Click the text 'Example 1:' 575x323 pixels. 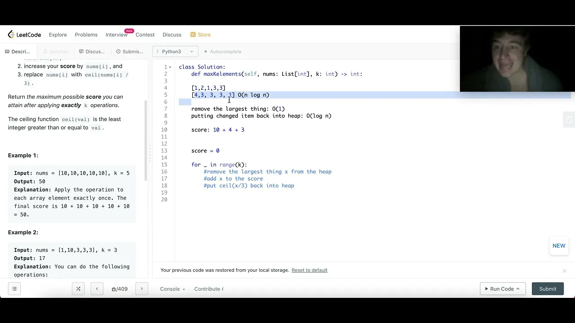click(x=23, y=155)
